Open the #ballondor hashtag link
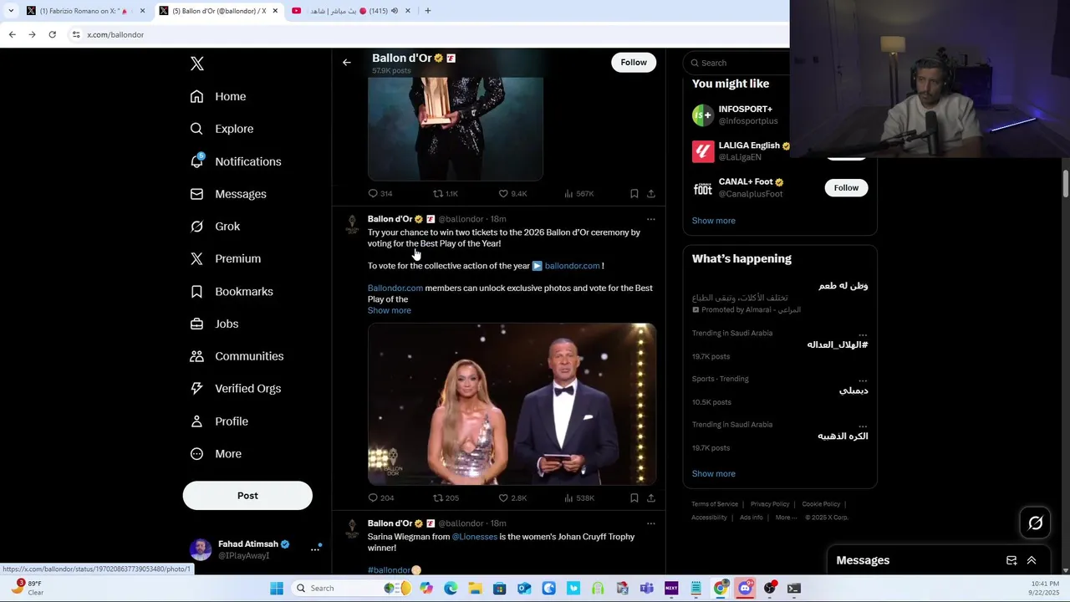The width and height of the screenshot is (1070, 602). (x=390, y=570)
